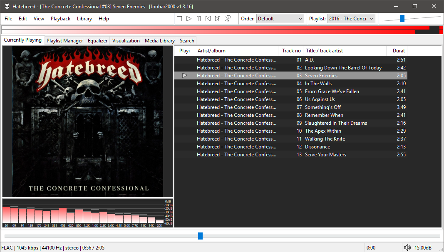Select track 13 Serve Your Masters

(x=291, y=155)
